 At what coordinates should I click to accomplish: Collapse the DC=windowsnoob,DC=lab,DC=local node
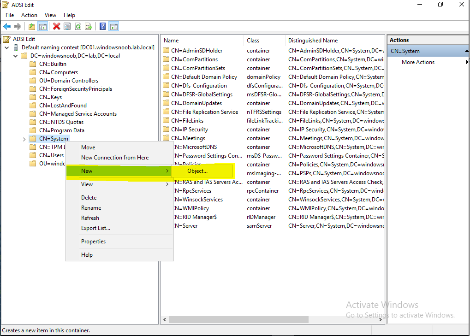point(15,56)
